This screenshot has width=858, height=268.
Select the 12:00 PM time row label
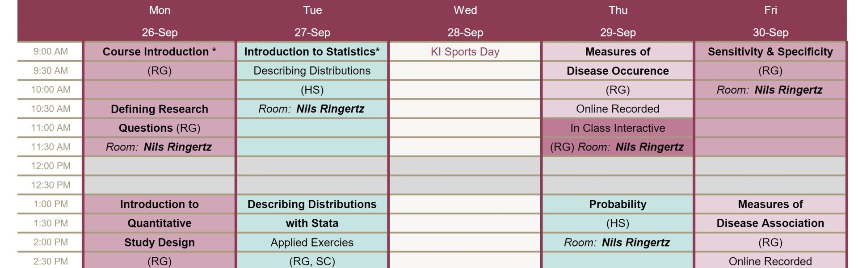point(50,166)
